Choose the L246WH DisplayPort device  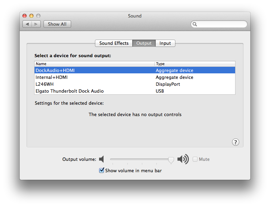[x=135, y=84]
